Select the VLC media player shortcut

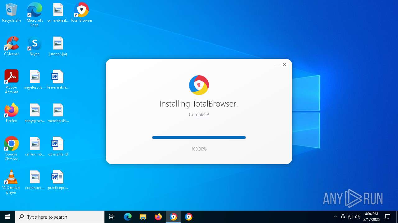pyautogui.click(x=12, y=182)
